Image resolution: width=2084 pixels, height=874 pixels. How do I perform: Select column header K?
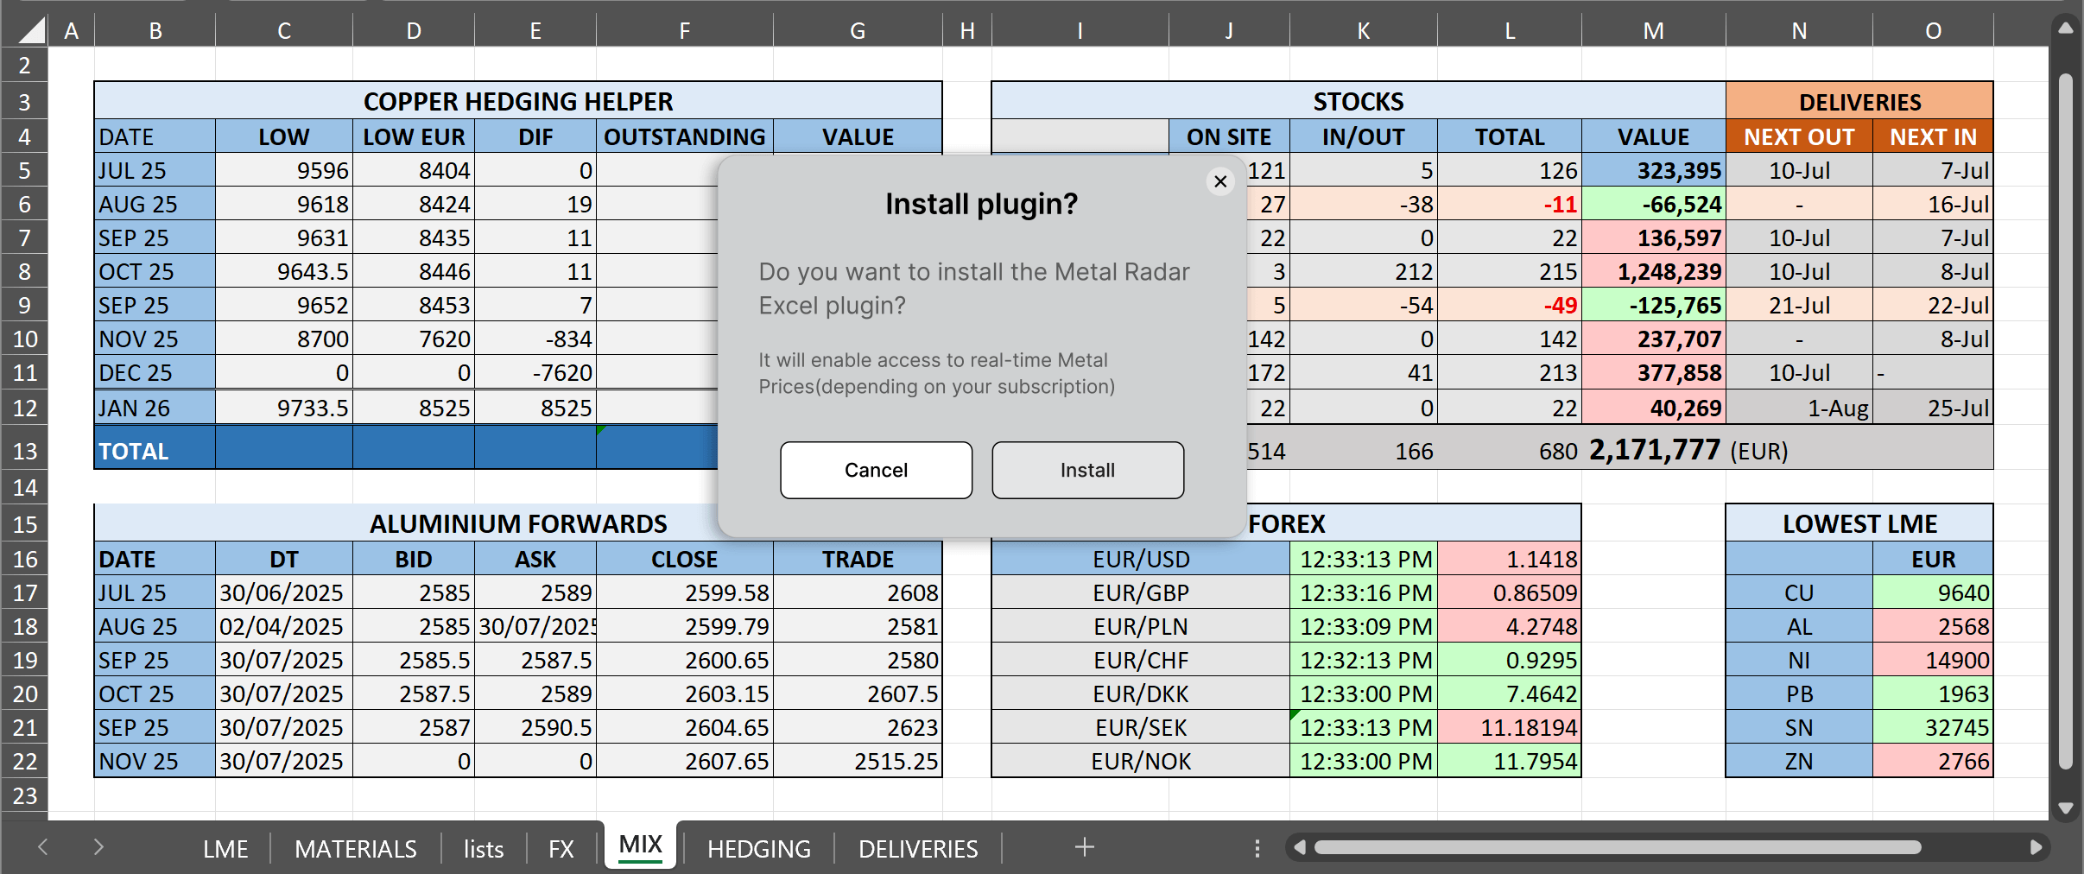[1363, 29]
